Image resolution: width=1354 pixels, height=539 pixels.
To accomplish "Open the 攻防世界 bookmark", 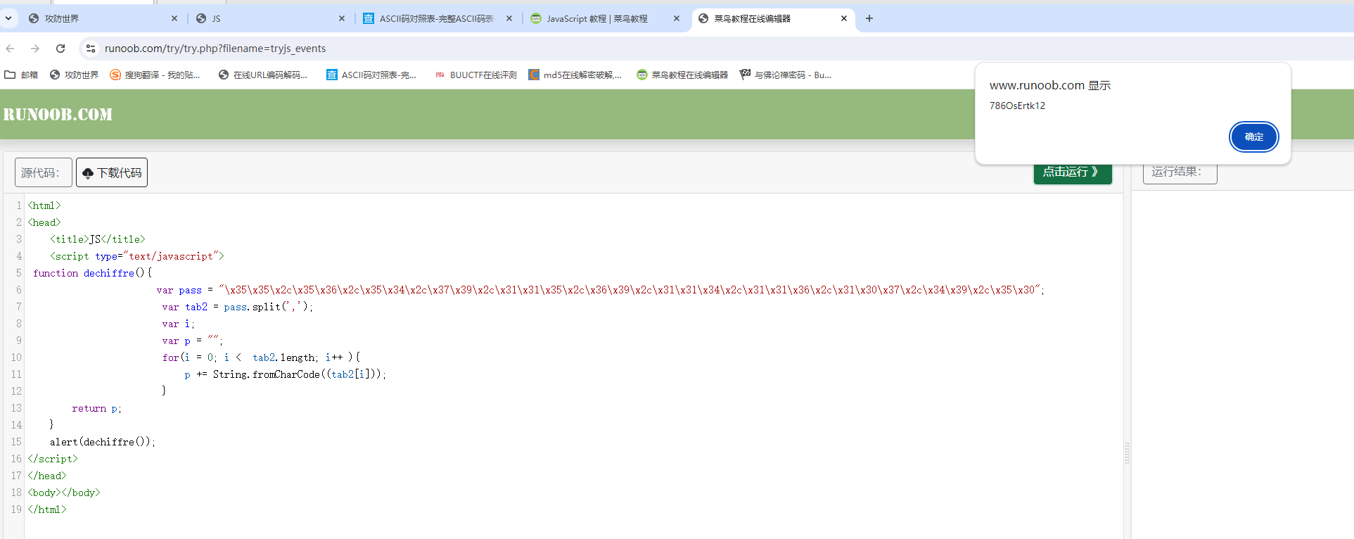I will (74, 75).
